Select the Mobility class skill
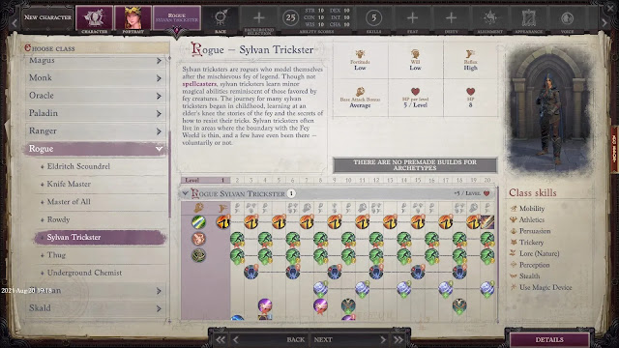The height and width of the screenshot is (348, 619). tap(532, 209)
